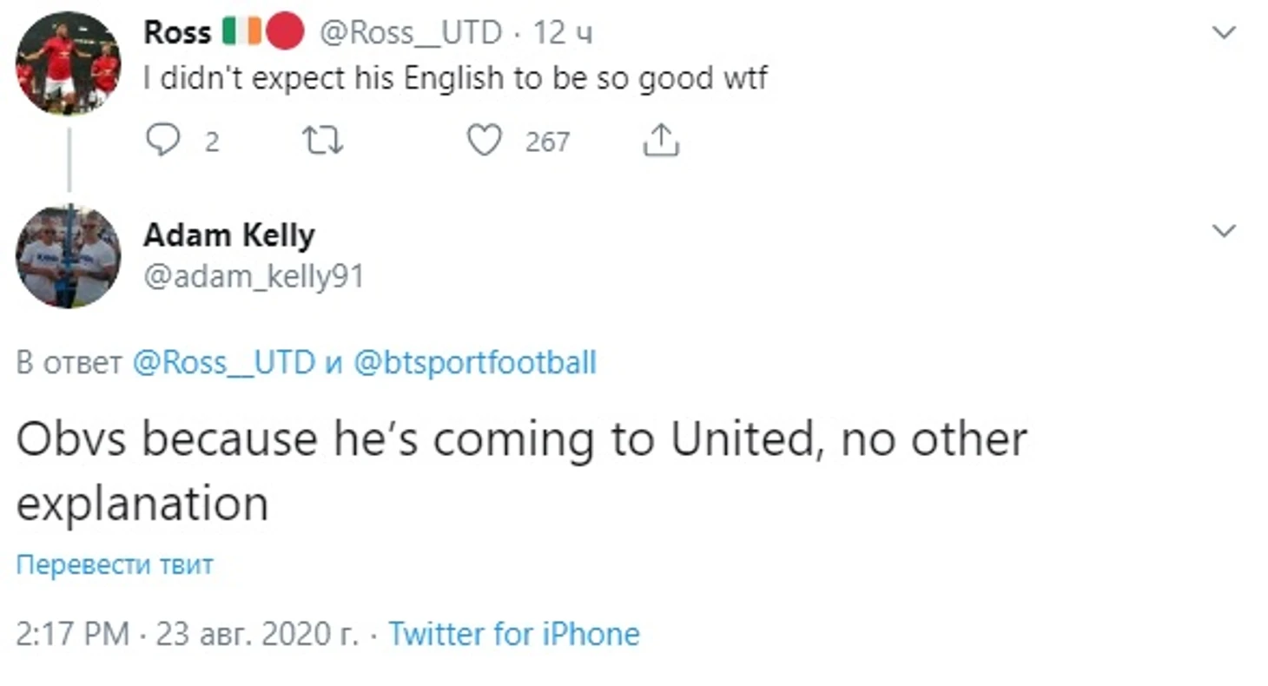Click Ross's tweet text about his English
The height and width of the screenshot is (686, 1268).
click(x=455, y=79)
